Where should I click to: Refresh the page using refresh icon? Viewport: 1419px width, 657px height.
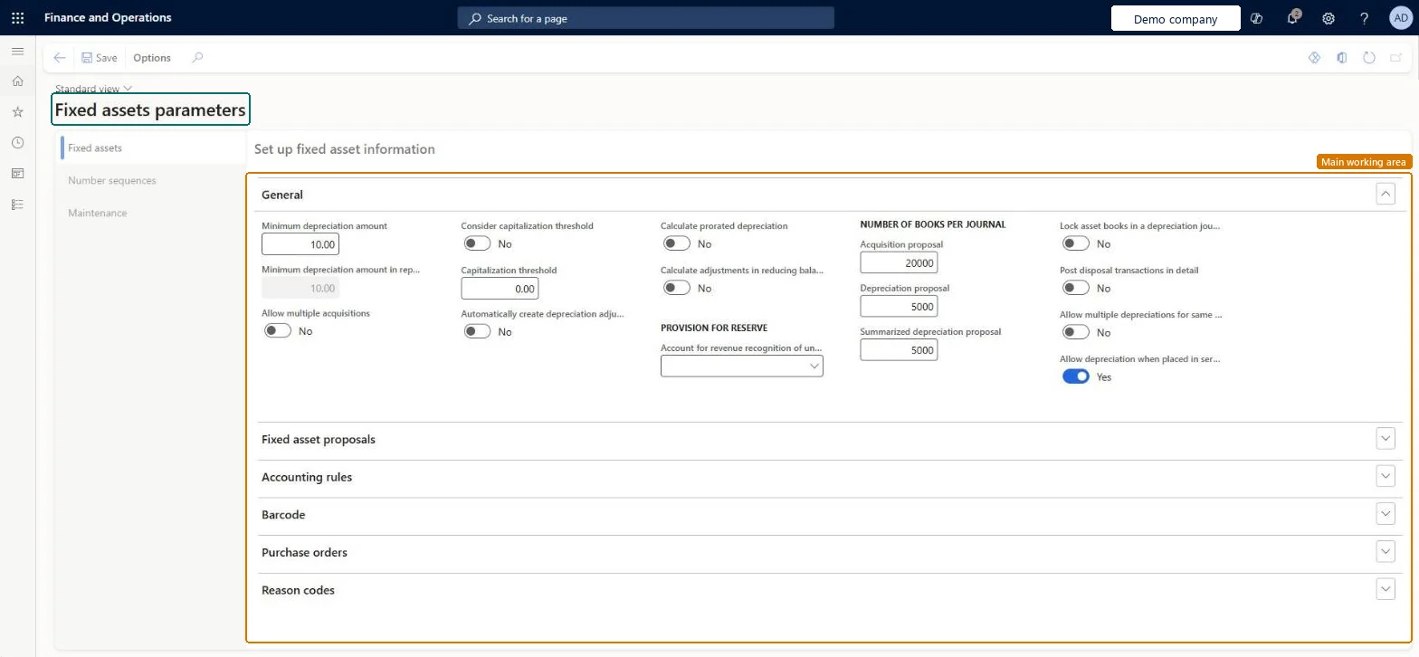pos(1369,58)
